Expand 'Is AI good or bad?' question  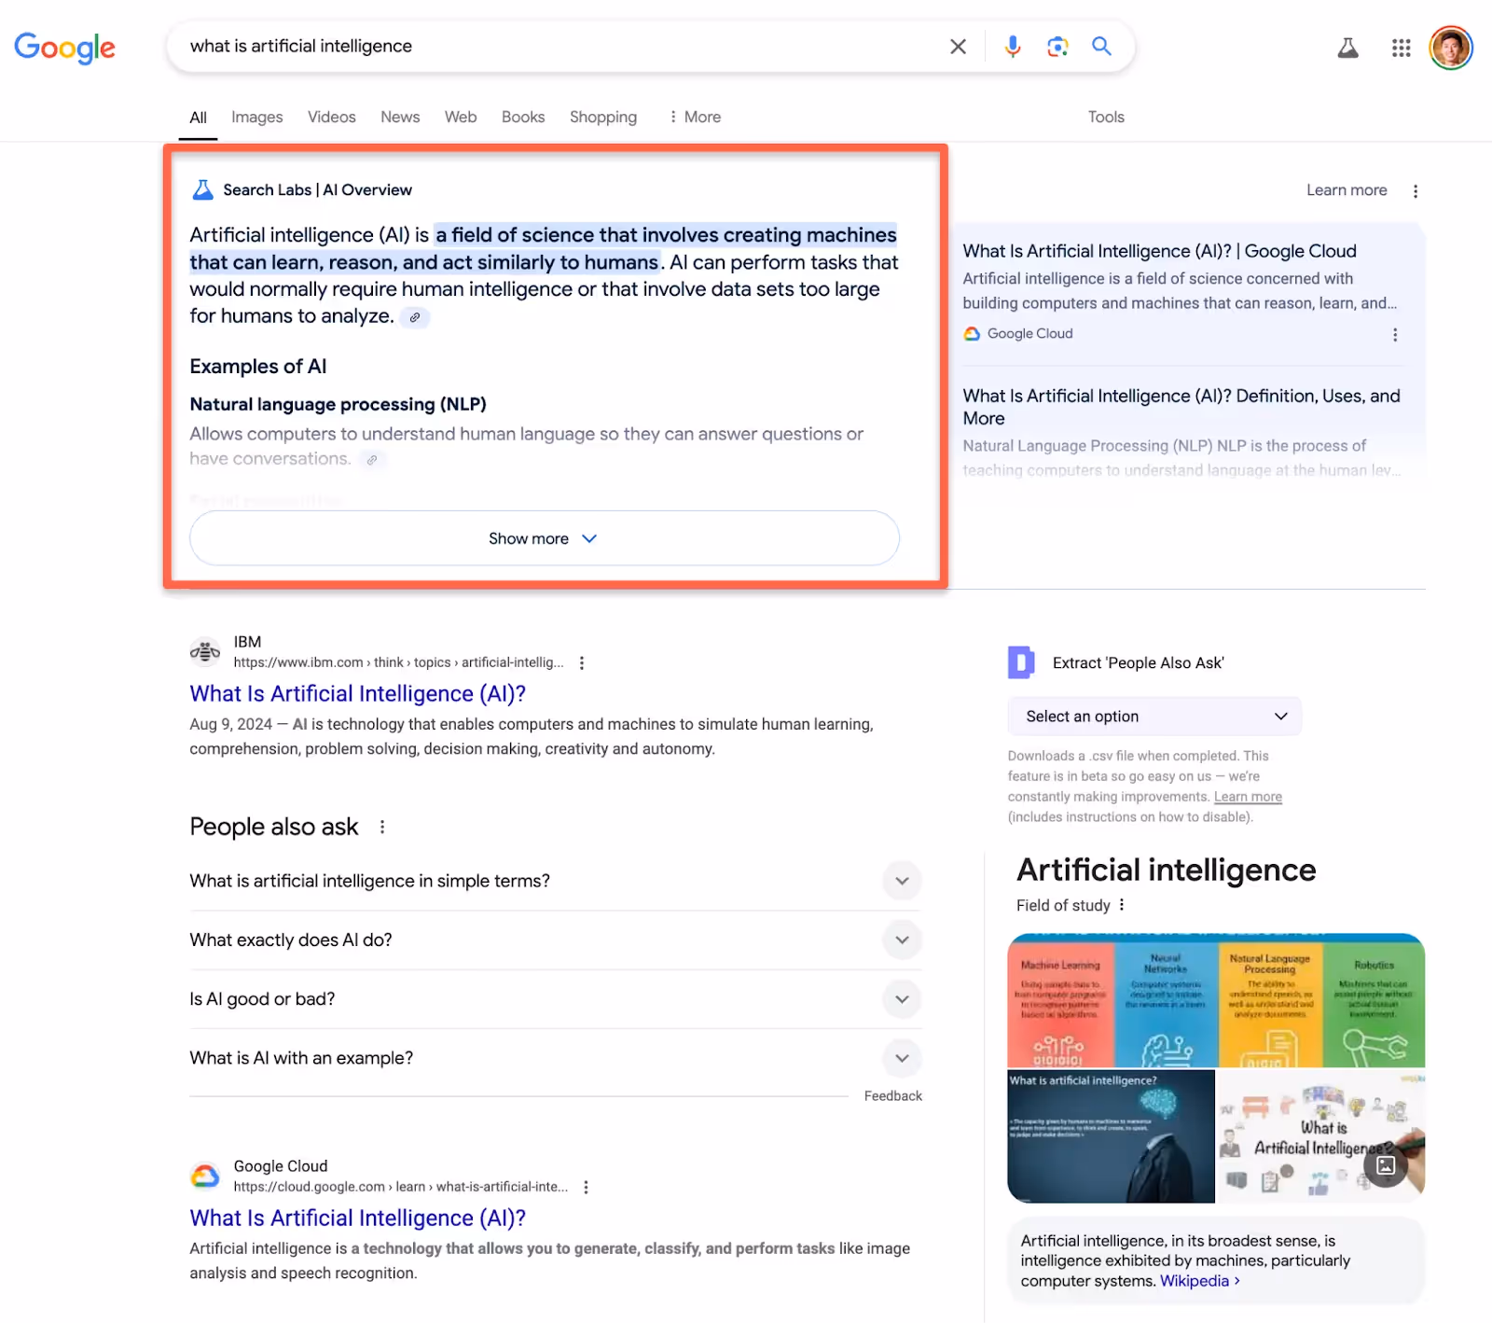(556, 999)
